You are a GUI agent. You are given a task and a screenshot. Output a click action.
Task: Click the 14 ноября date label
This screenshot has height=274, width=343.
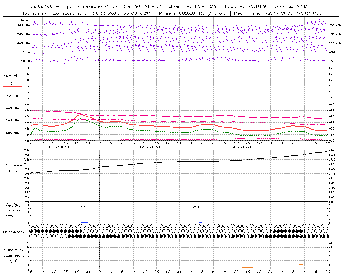tap(241, 147)
